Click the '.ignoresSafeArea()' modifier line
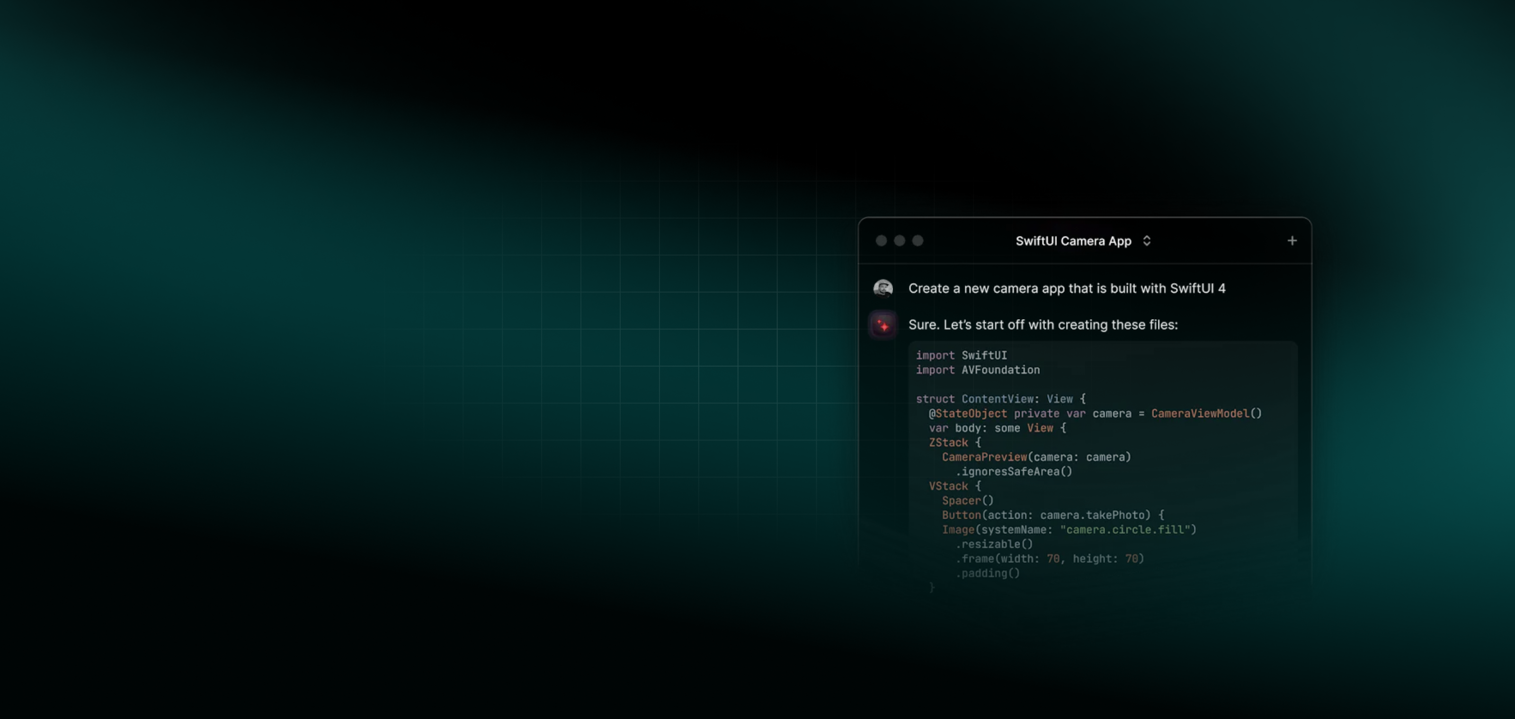 (x=1013, y=472)
